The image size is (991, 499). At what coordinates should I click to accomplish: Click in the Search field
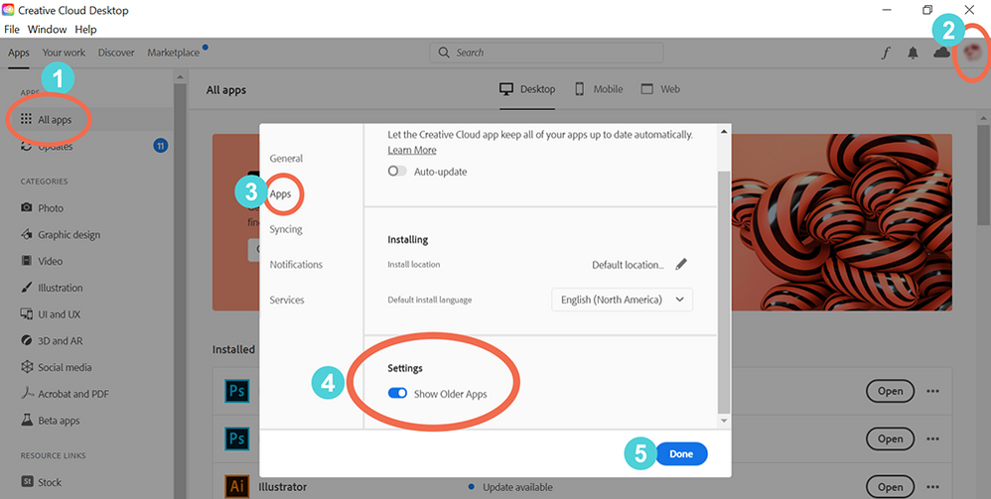point(547,53)
